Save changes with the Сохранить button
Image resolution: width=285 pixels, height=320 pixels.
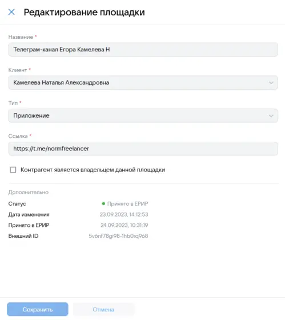(38, 309)
